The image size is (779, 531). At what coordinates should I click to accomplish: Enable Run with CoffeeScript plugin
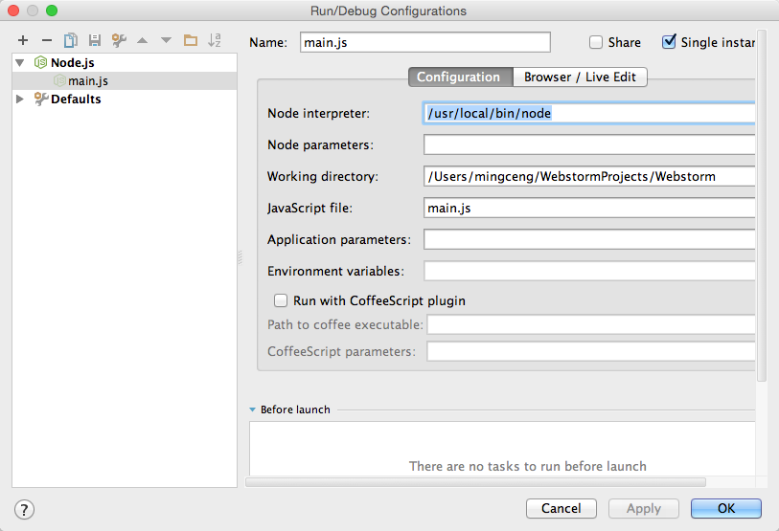tap(281, 300)
